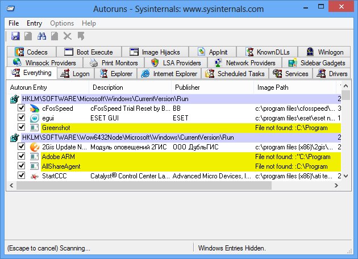Click the StartCCC entry icon

[x=35, y=176]
